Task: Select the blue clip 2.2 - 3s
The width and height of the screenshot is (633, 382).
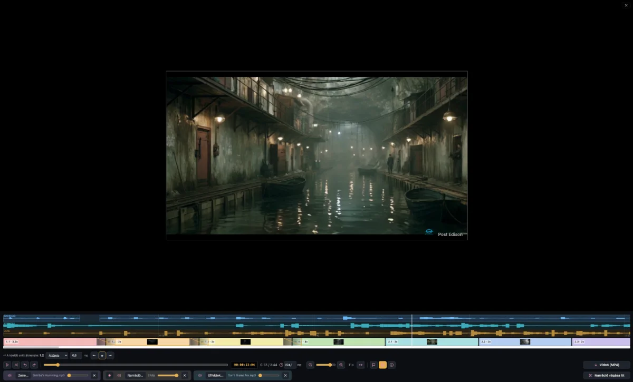Action: [525, 342]
